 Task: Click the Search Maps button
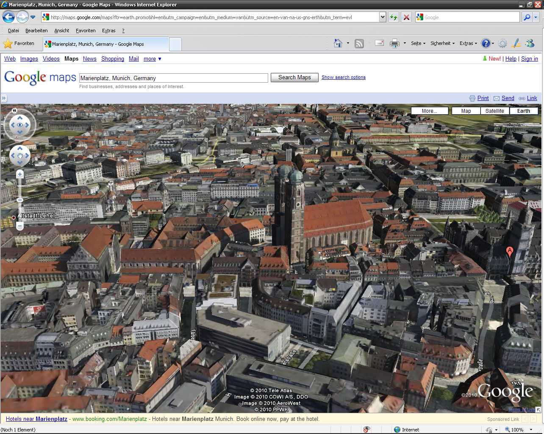point(294,78)
